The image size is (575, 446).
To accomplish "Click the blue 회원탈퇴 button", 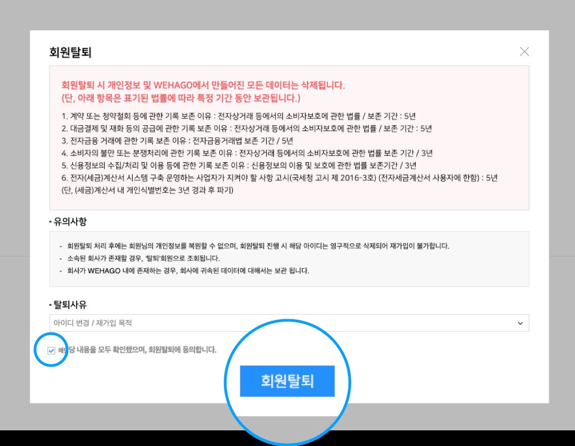I will pos(287,381).
